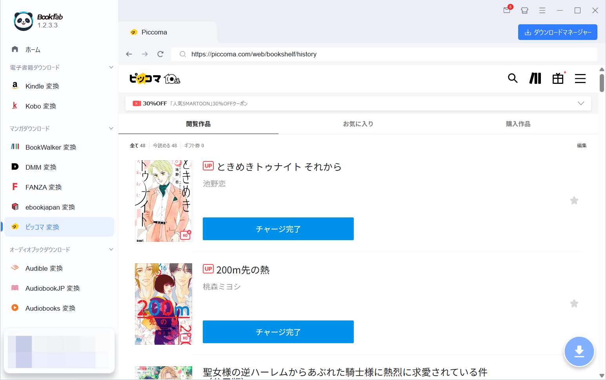This screenshot has height=380, width=606.
Task: Open ダウンロードマネージャー
Action: click(x=558, y=32)
